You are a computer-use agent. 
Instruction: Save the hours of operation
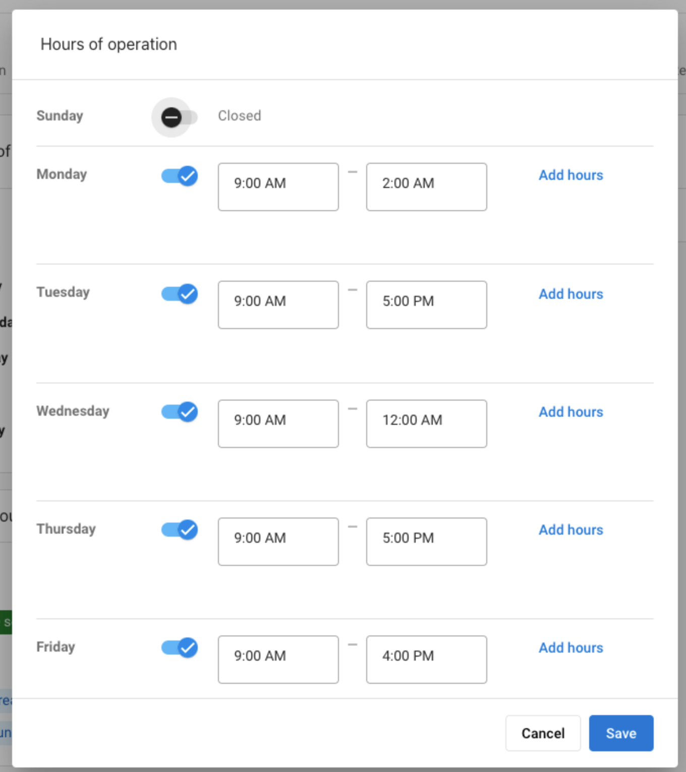(621, 733)
